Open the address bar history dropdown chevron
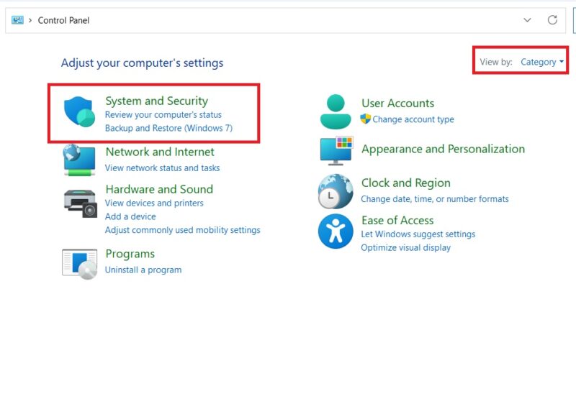This screenshot has width=576, height=404. point(527,20)
